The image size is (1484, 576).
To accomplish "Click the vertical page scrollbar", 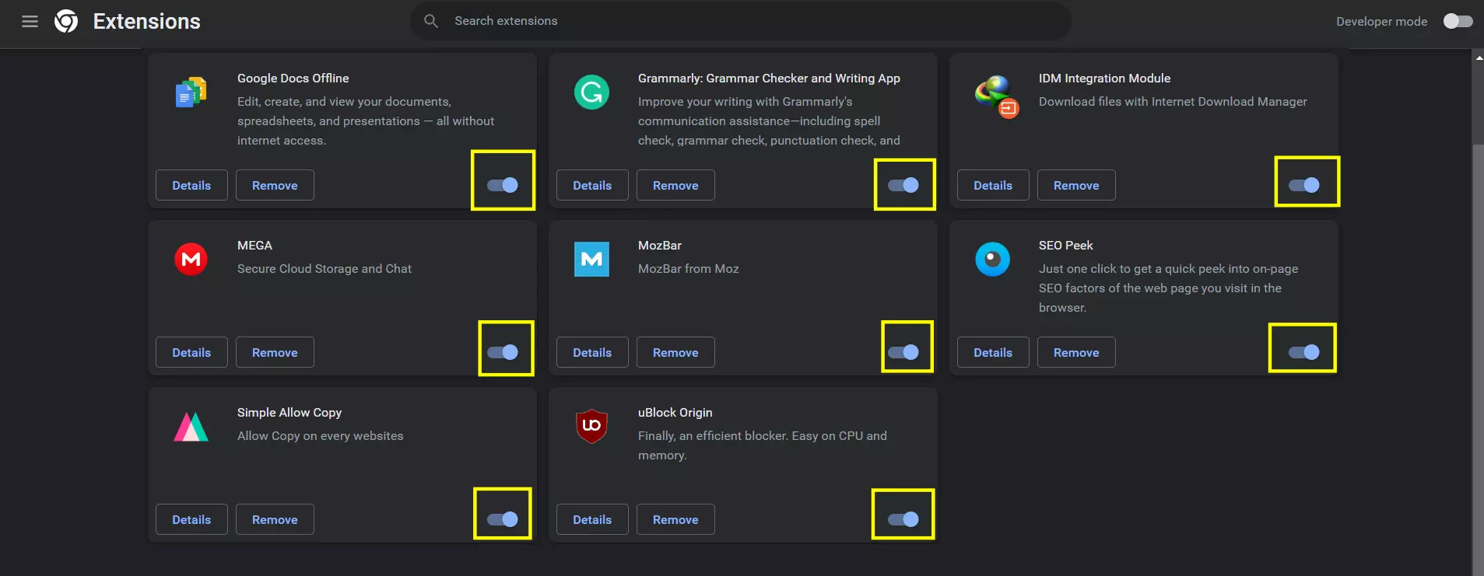I will point(1478,311).
